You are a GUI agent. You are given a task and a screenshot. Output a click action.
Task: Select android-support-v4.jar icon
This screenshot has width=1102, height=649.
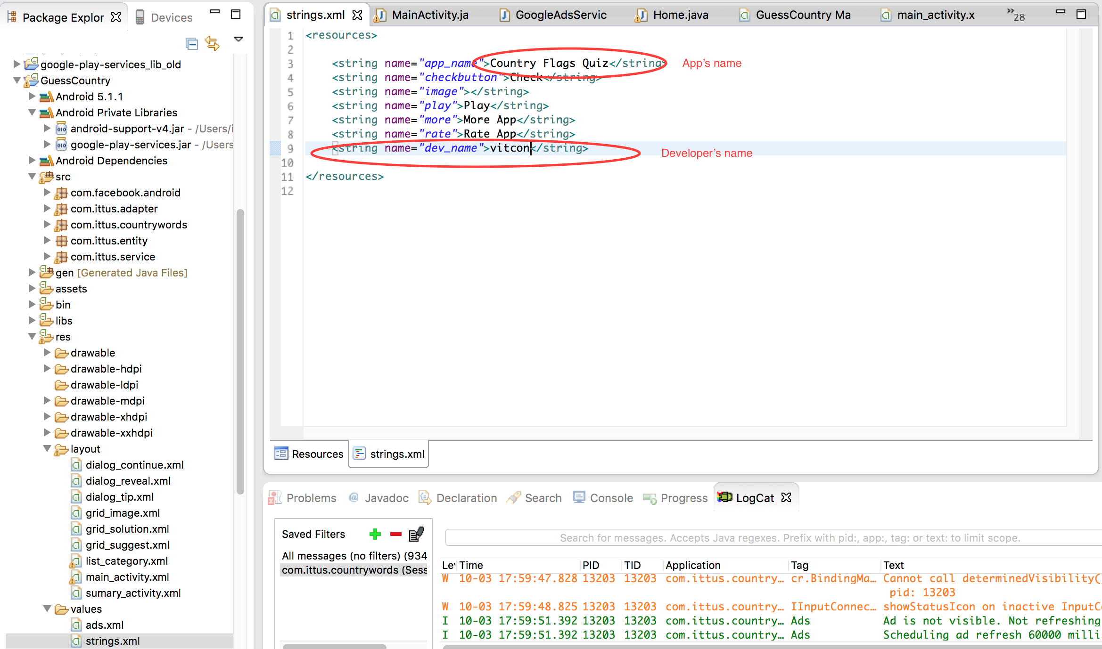(61, 129)
